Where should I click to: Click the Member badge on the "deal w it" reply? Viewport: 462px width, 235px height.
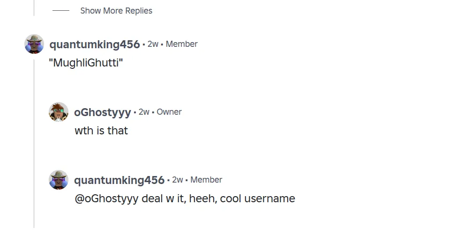[x=206, y=180]
